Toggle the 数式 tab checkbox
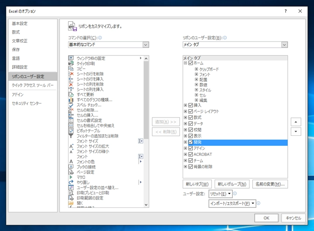Viewport: 314px width, 231px height. [x=191, y=117]
